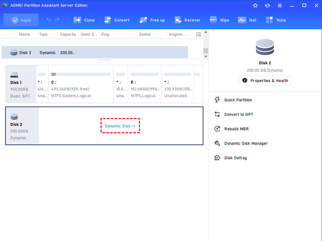Click the Dynamic Disk Manager wrench icon
Image resolution: width=322 pixels, height=241 pixels.
pyautogui.click(x=217, y=143)
